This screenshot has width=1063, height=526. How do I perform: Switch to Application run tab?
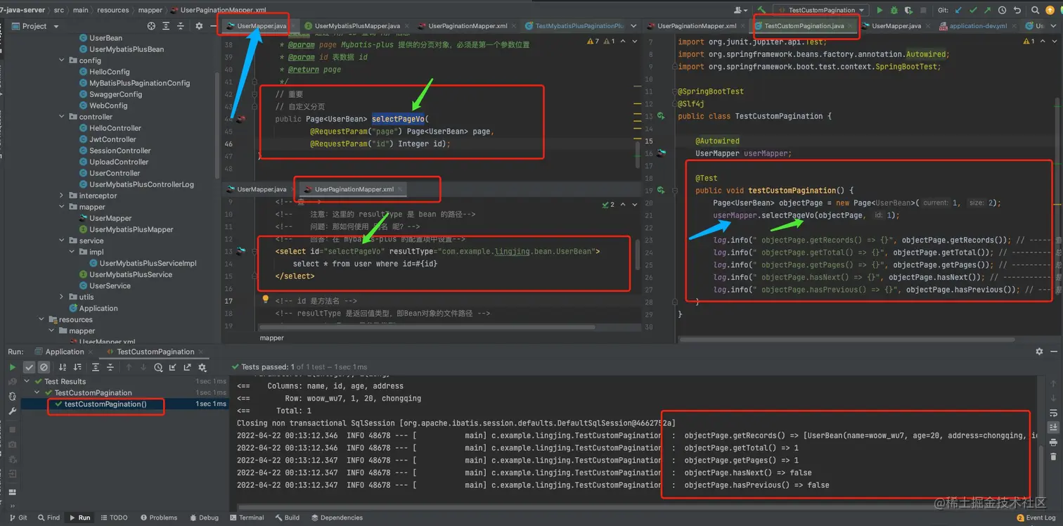click(x=64, y=352)
